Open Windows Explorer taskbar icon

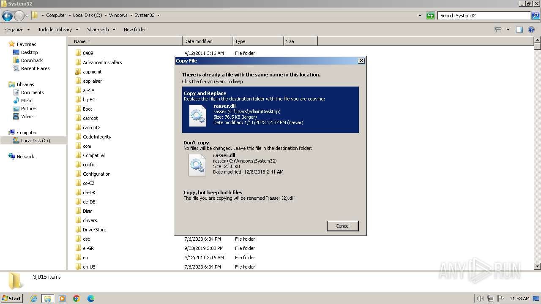(48, 299)
